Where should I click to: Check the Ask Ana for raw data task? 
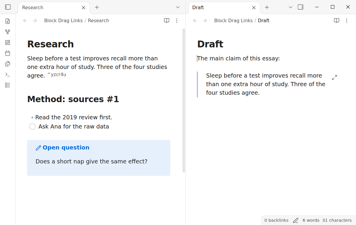tap(33, 127)
